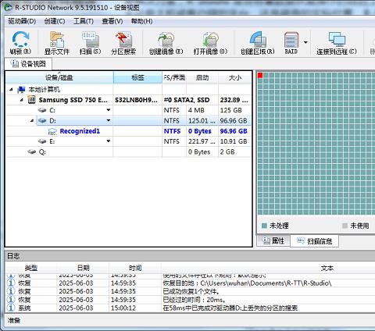Open the 帮助(H) menu
The image size is (375, 331).
click(x=141, y=21)
